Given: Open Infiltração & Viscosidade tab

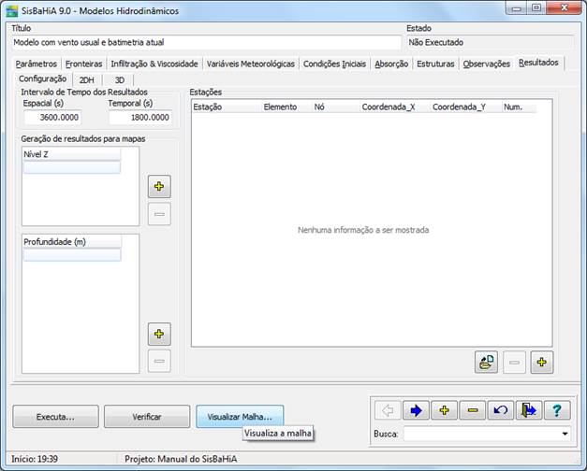Looking at the screenshot, I should [154, 64].
